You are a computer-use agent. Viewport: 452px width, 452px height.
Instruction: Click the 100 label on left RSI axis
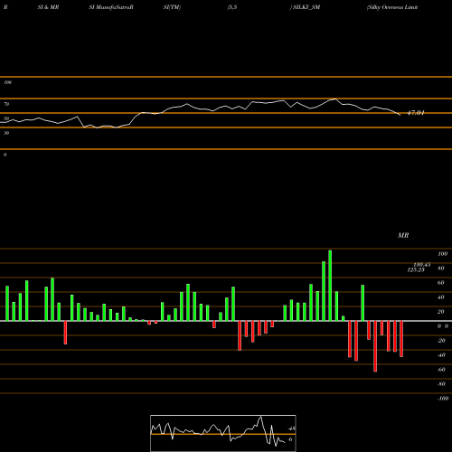point(7,82)
